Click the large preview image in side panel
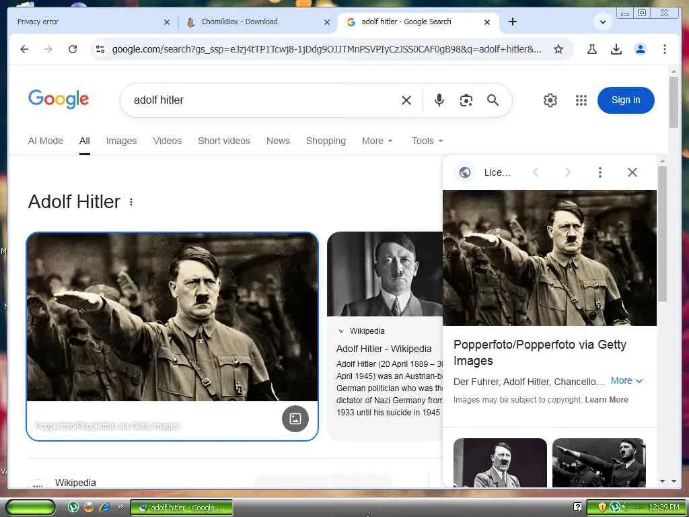 549,258
